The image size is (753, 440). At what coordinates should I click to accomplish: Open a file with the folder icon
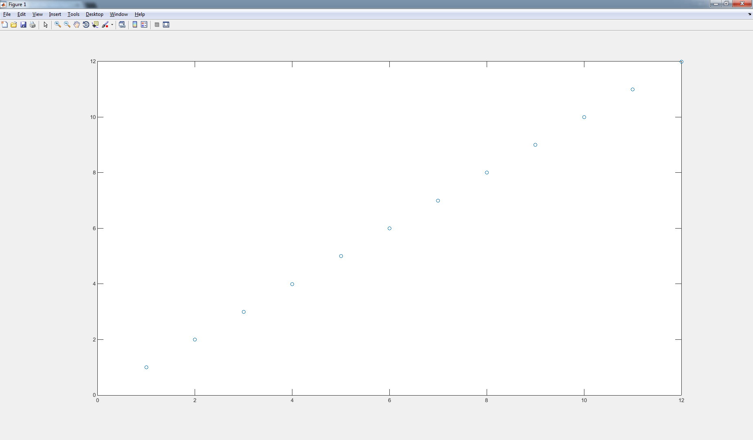click(14, 25)
